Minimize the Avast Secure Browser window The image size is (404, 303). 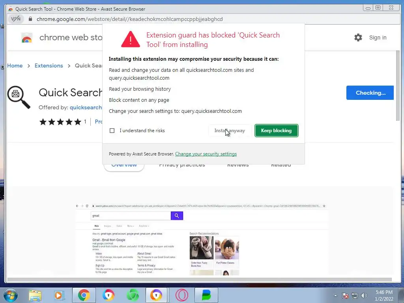(368, 8)
